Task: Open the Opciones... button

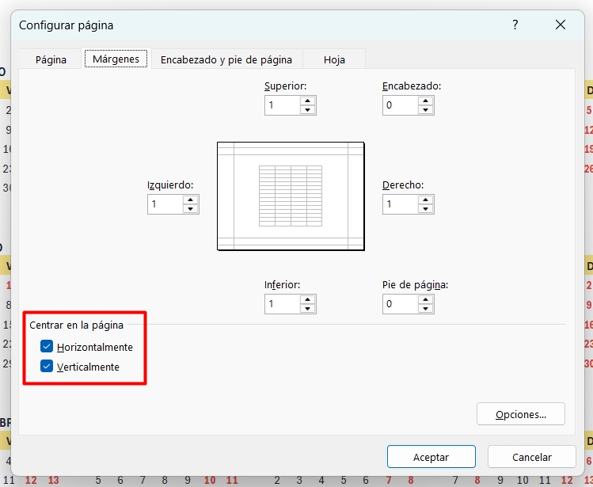Action: [521, 414]
